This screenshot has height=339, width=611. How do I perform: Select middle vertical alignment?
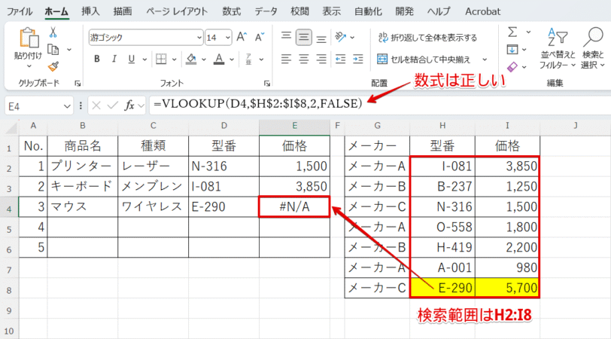point(303,37)
